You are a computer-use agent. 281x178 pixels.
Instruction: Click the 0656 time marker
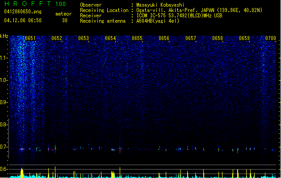[164, 38]
